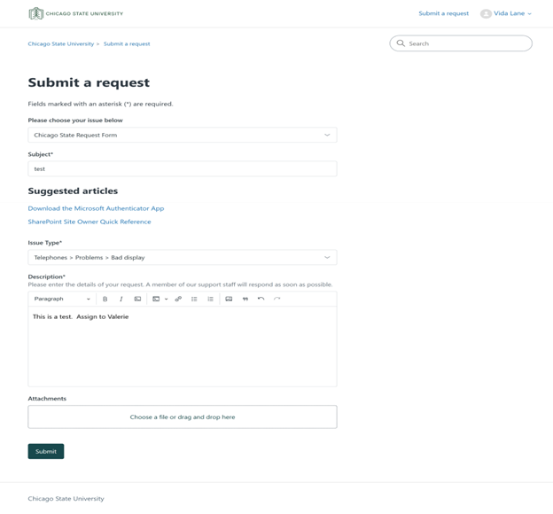Insert a link using the link icon
Image resolution: width=553 pixels, height=514 pixels.
tap(178, 299)
